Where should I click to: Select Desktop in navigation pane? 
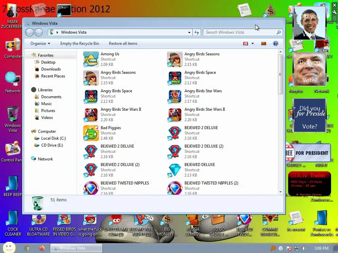pyautogui.click(x=48, y=62)
